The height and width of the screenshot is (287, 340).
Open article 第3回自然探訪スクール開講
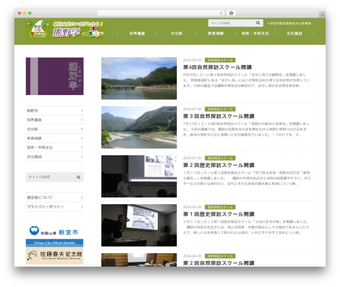click(219, 116)
